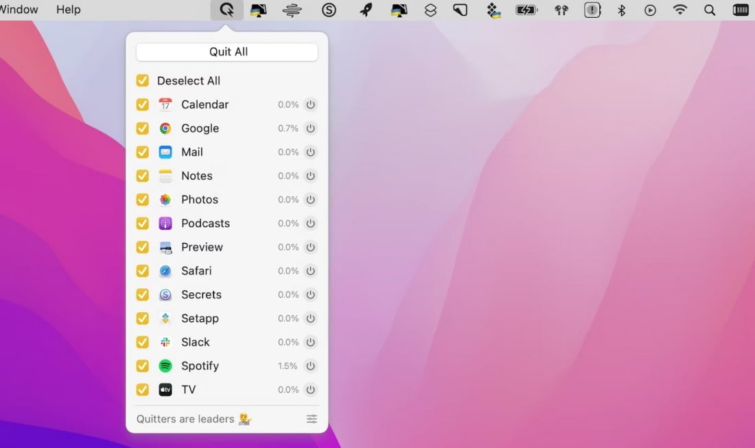Click the Spotify 1.5% CPU value
Screen dimensions: 755x448
pos(288,366)
